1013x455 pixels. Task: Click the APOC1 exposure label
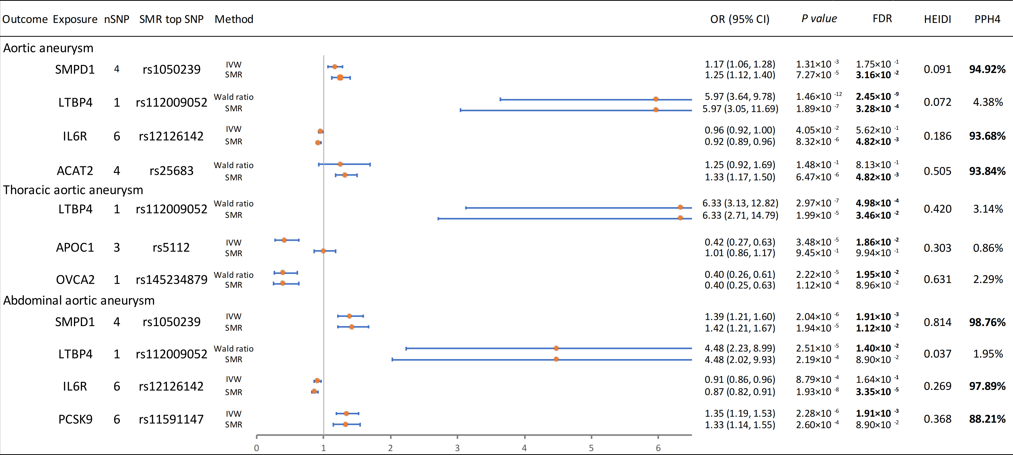[75, 247]
